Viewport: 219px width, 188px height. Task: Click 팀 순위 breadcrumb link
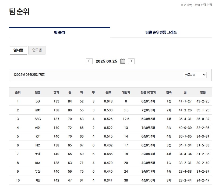click(x=207, y=5)
